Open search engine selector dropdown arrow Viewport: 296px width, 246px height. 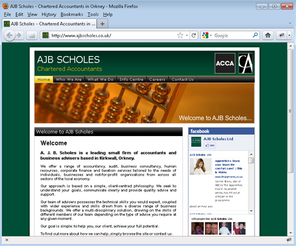211,35
